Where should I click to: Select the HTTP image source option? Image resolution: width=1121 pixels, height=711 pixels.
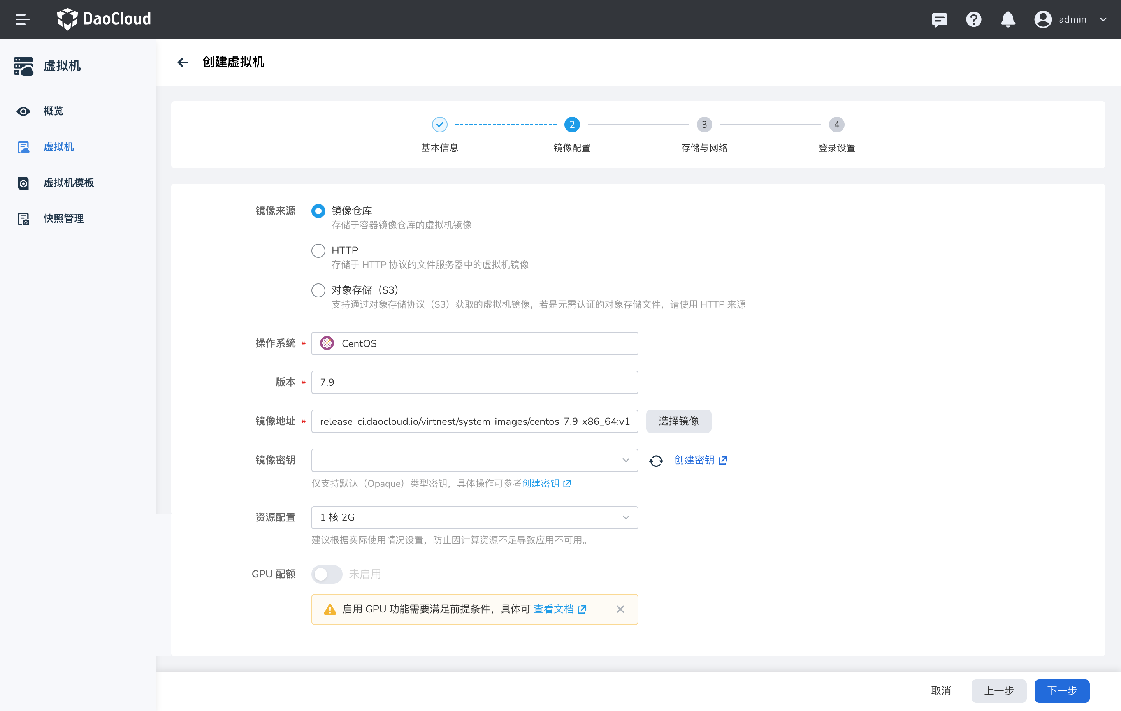tap(318, 250)
